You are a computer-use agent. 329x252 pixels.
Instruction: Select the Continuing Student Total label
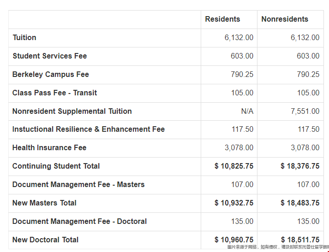coord(56,166)
